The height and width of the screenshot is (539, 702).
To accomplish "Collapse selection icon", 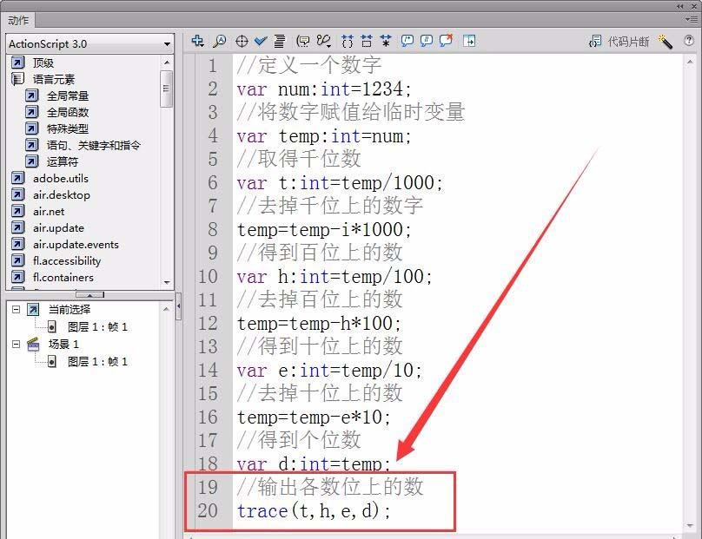I will (x=367, y=41).
